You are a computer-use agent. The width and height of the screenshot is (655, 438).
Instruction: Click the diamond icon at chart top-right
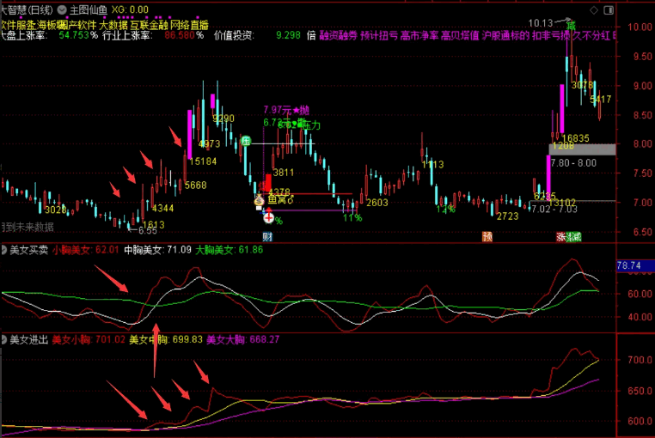tap(594, 10)
